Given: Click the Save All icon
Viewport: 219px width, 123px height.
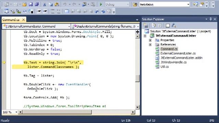Looking at the screenshot, I should point(37,4).
